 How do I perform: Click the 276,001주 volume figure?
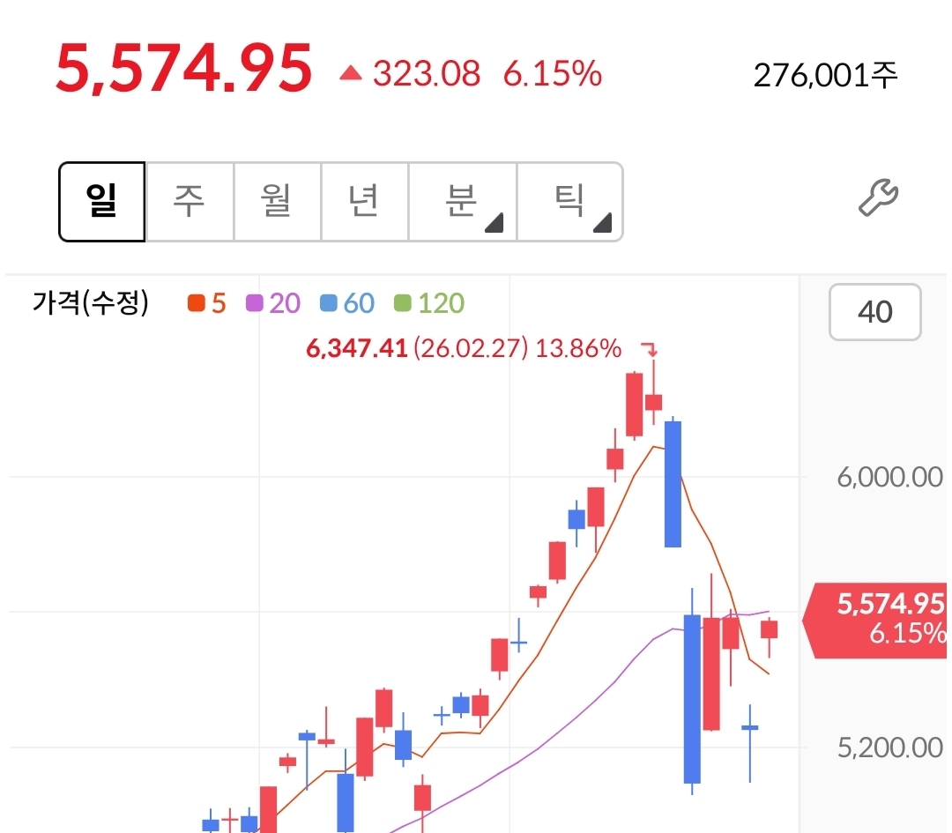point(825,75)
